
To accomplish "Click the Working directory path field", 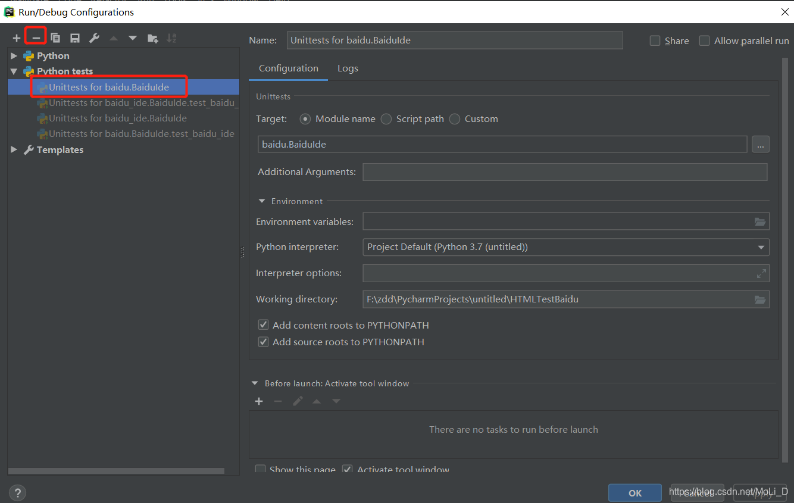I will click(x=566, y=299).
